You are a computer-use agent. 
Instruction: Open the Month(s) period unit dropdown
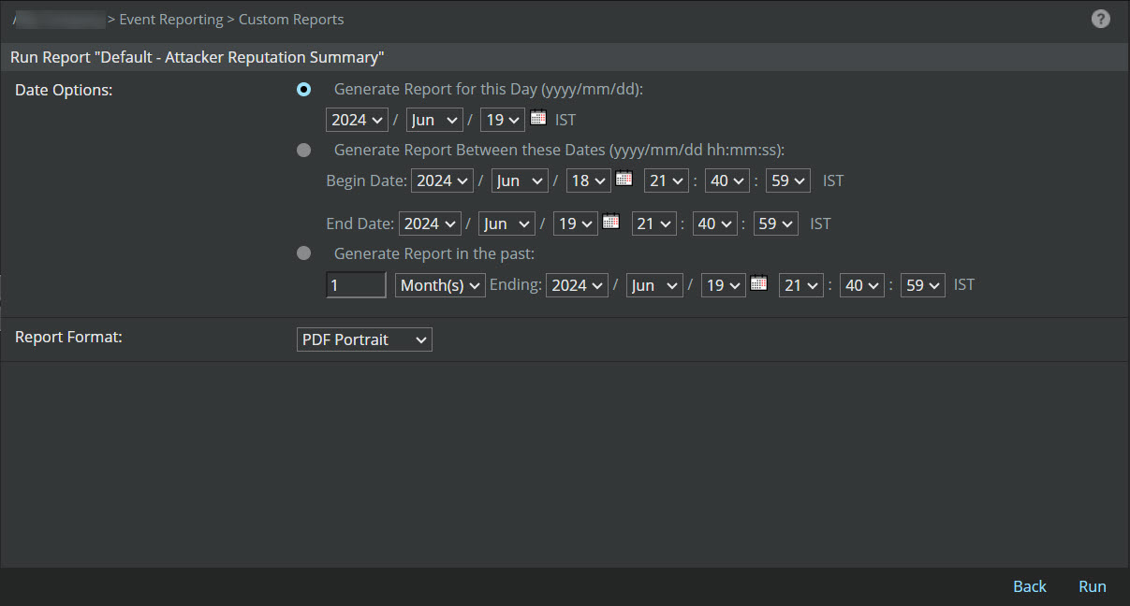440,285
